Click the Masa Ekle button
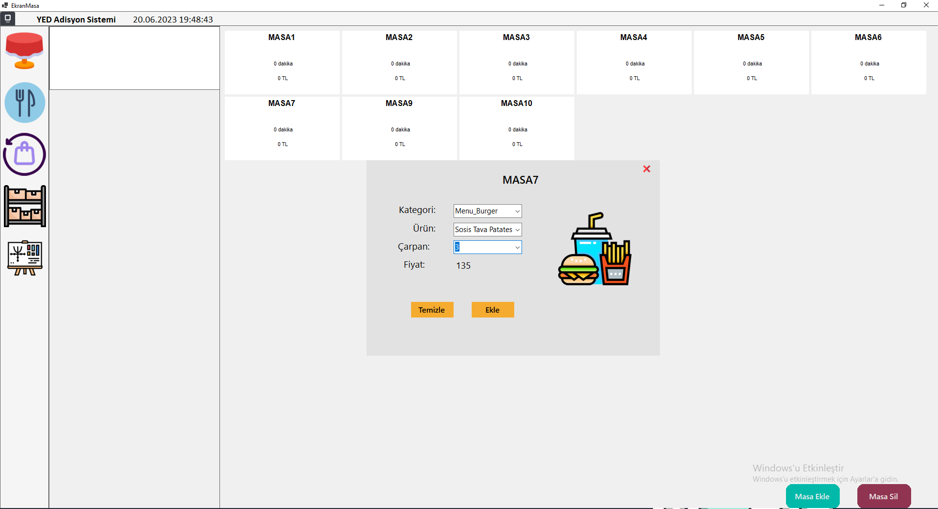This screenshot has height=509, width=938. [x=812, y=496]
